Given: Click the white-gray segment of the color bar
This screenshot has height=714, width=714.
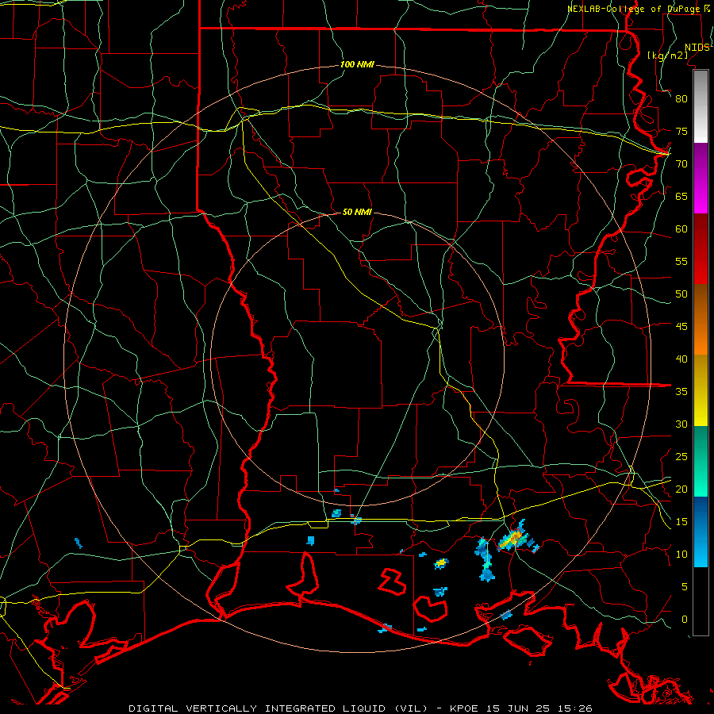Looking at the screenshot, I should point(701,106).
